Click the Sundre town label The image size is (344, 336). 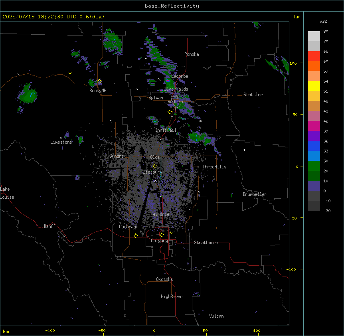117,156
